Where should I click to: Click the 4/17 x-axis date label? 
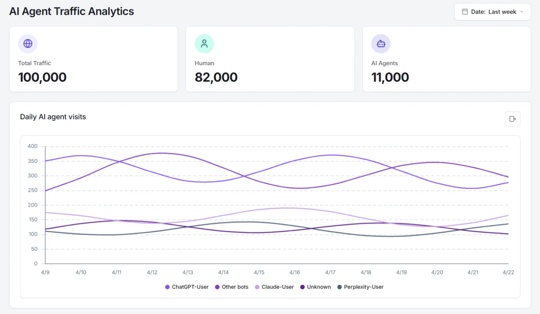[330, 272]
